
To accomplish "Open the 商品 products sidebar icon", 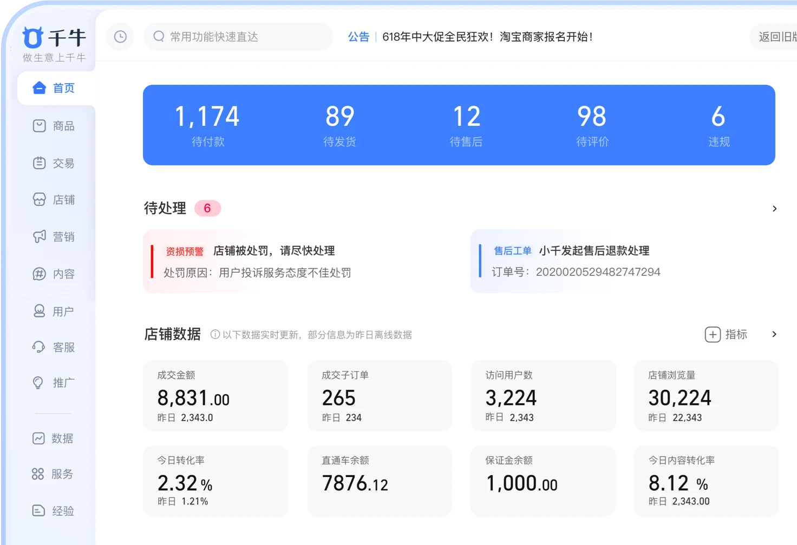I will point(39,126).
